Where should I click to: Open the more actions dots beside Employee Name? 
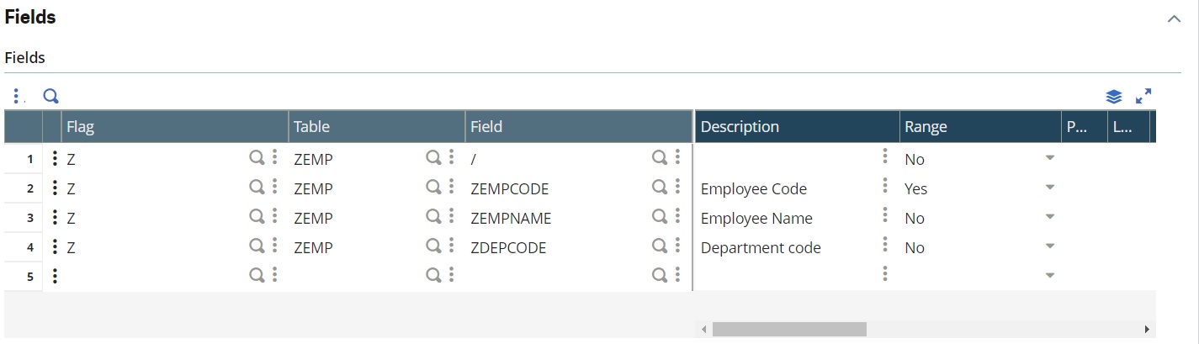point(884,216)
